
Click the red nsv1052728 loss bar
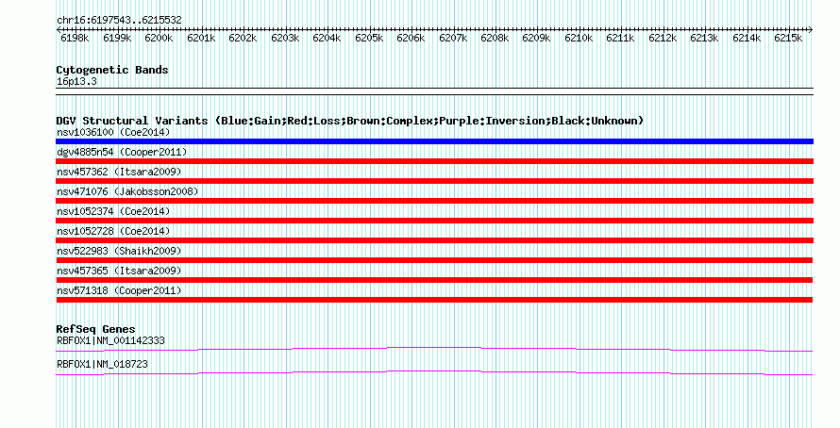pyautogui.click(x=434, y=240)
